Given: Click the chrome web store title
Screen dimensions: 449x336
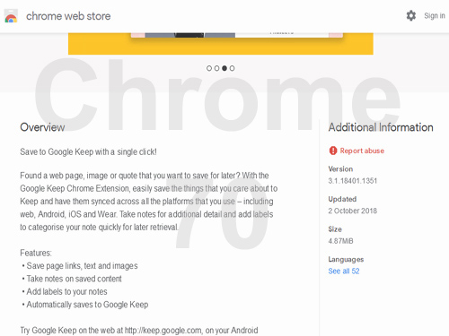Looking at the screenshot, I should coord(68,16).
